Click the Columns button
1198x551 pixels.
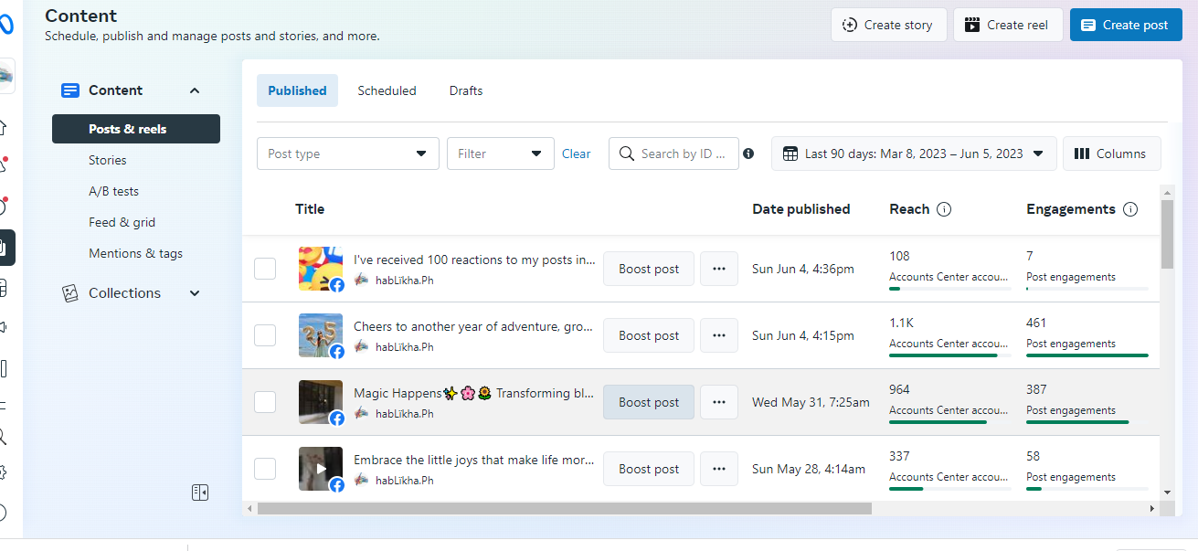1111,154
